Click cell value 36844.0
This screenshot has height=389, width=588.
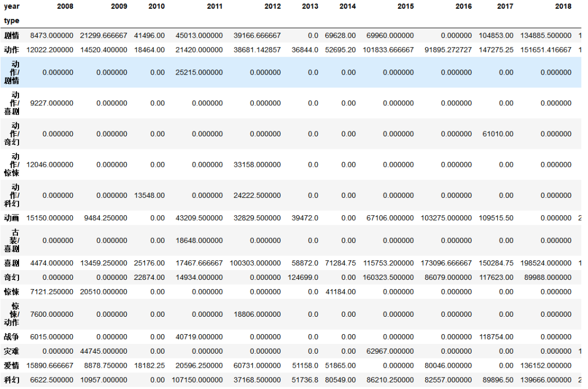tap(305, 50)
